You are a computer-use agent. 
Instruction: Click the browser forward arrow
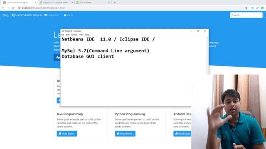pyautogui.click(x=8, y=8)
